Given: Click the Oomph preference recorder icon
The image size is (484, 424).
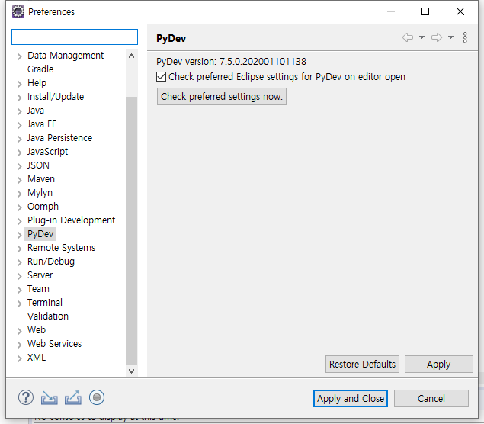Looking at the screenshot, I should [x=97, y=397].
